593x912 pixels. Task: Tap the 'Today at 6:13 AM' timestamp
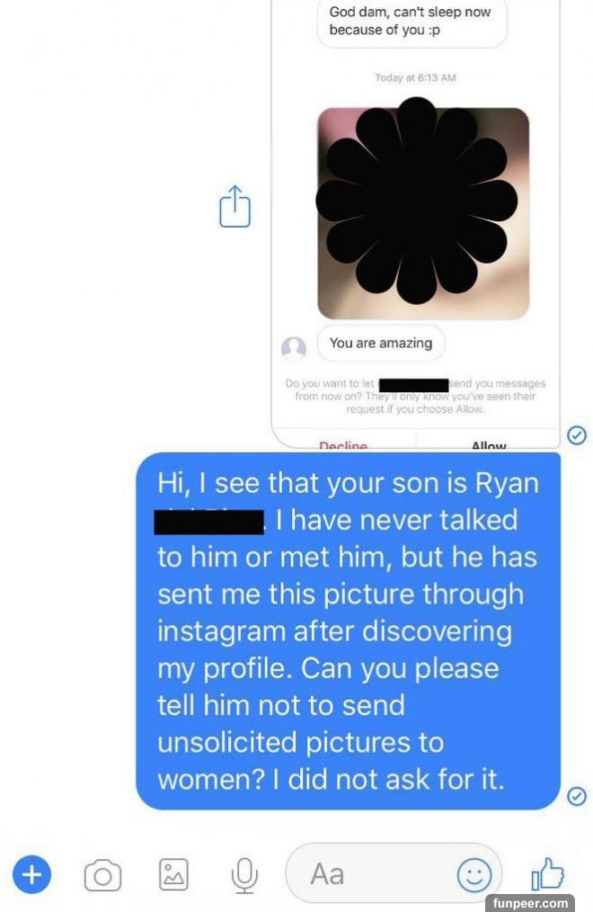pos(415,77)
